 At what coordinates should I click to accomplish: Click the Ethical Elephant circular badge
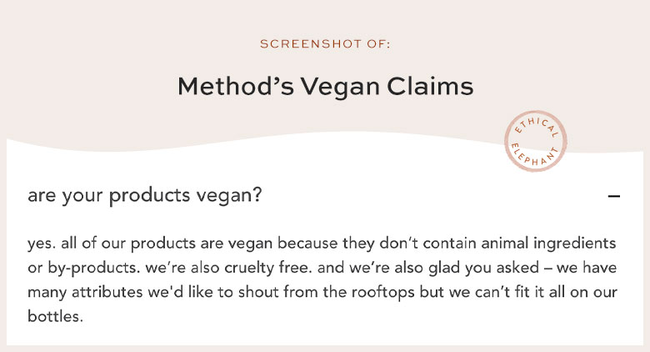(535, 141)
